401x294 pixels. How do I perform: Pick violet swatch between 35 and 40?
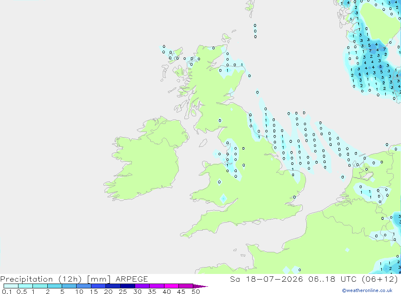point(157,286)
